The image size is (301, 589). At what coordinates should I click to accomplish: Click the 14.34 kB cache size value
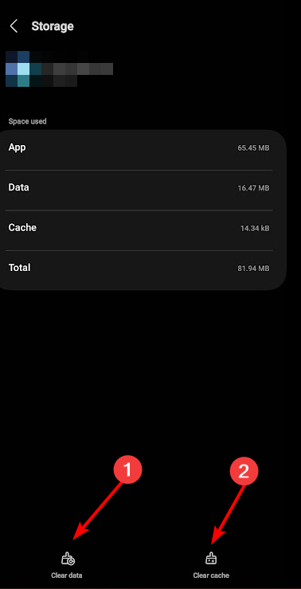[255, 229]
